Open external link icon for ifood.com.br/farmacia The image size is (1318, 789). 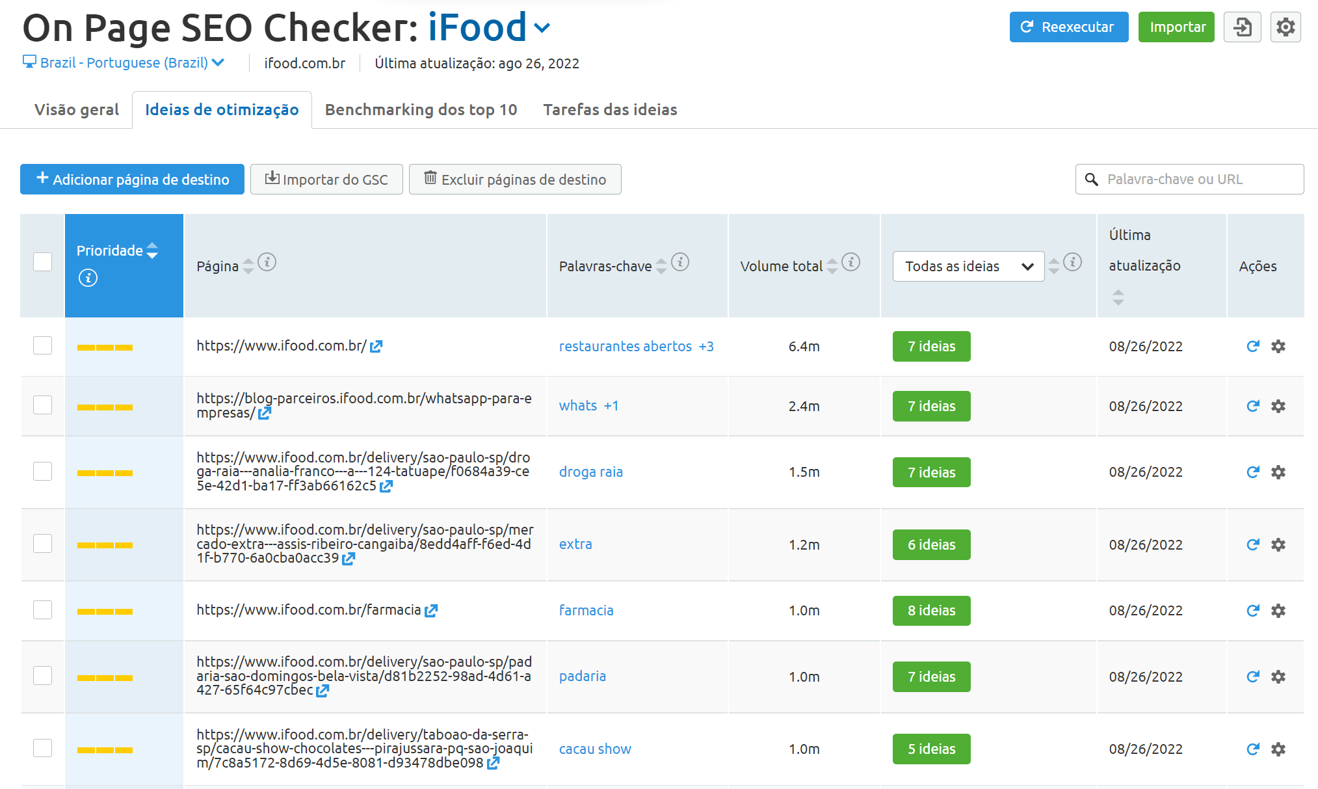pyautogui.click(x=431, y=611)
